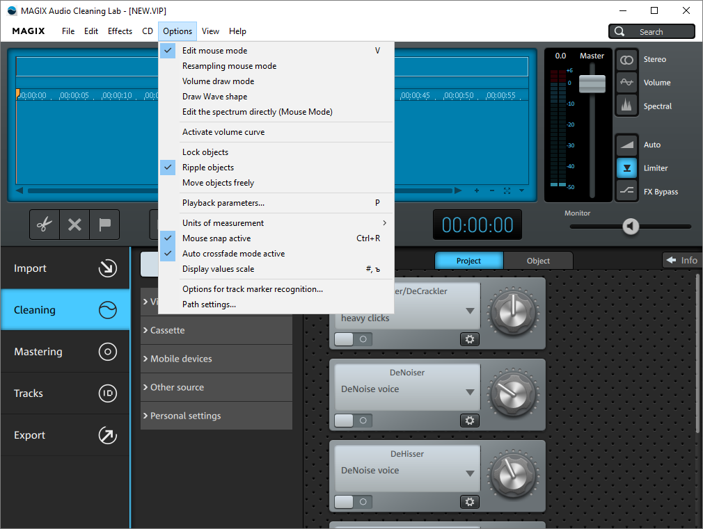This screenshot has width=703, height=529.
Task: Toggle the DeClicker on/off switch
Action: (x=354, y=339)
